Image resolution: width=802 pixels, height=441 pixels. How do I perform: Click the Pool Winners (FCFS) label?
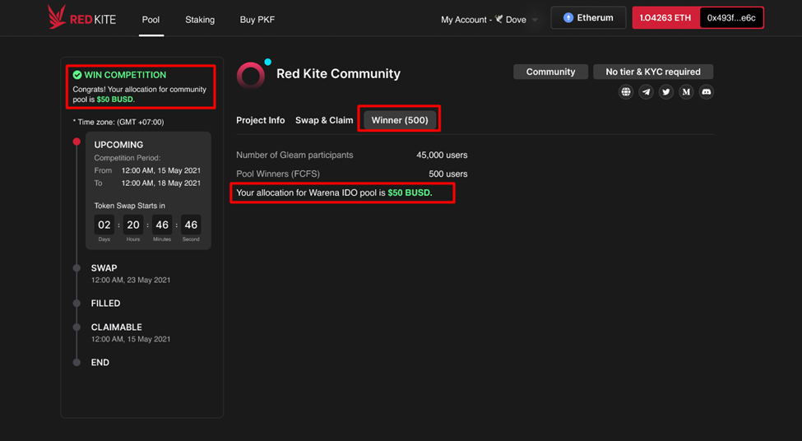278,174
